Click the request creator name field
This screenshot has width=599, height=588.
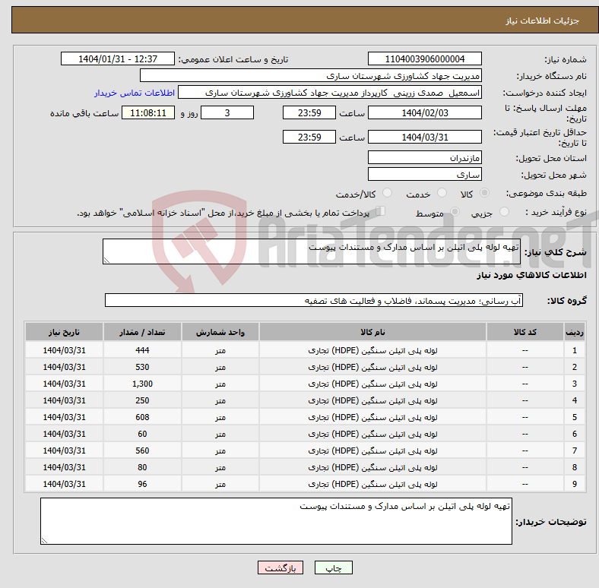click(330, 93)
